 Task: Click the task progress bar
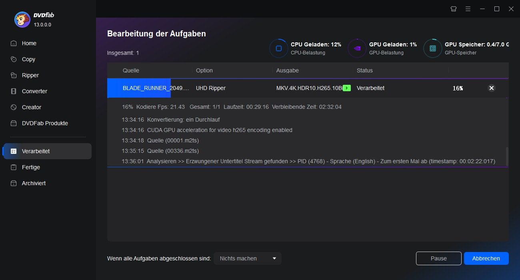pyautogui.click(x=139, y=88)
